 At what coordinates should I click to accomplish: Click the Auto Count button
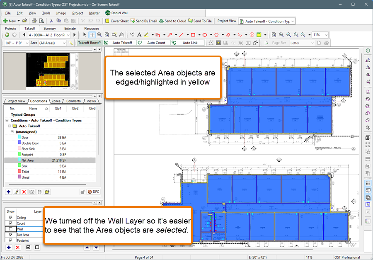click(x=154, y=43)
